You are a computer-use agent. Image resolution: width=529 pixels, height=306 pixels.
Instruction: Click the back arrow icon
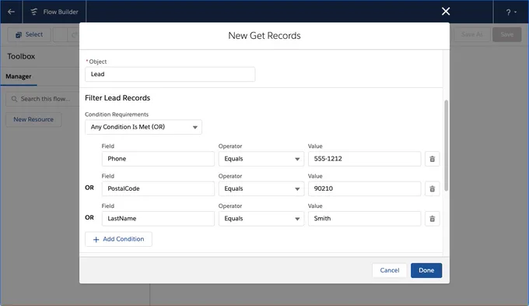point(11,12)
